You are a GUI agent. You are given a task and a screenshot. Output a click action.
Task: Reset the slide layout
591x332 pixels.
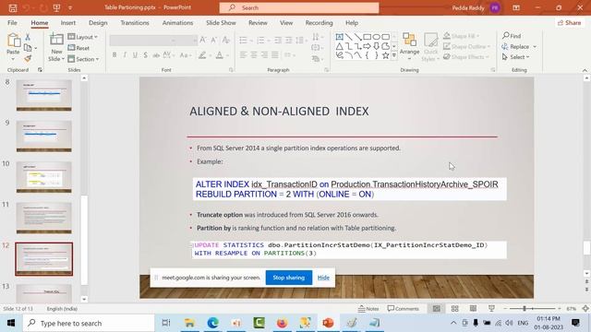(x=78, y=48)
